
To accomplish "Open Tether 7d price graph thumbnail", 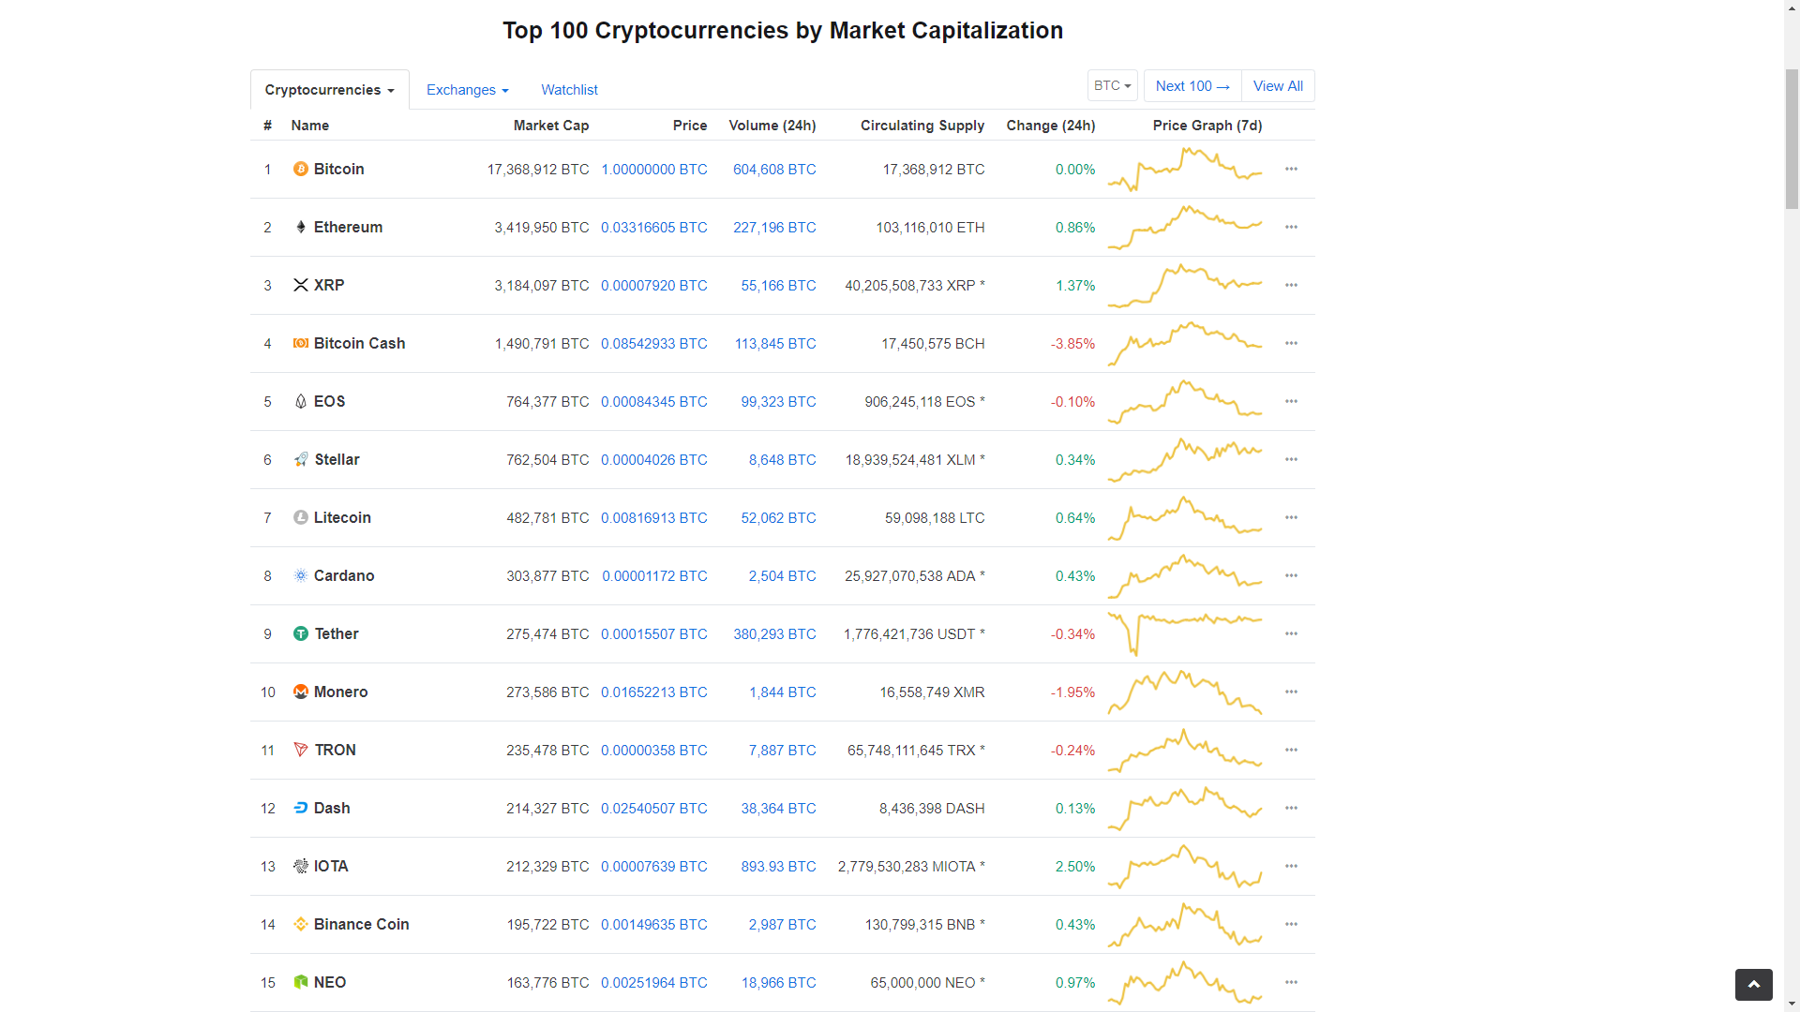I will [1185, 633].
